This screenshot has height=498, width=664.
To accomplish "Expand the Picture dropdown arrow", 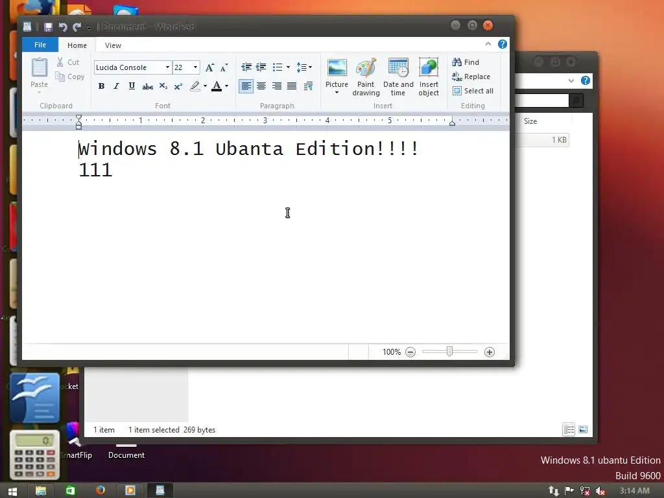I will [337, 93].
